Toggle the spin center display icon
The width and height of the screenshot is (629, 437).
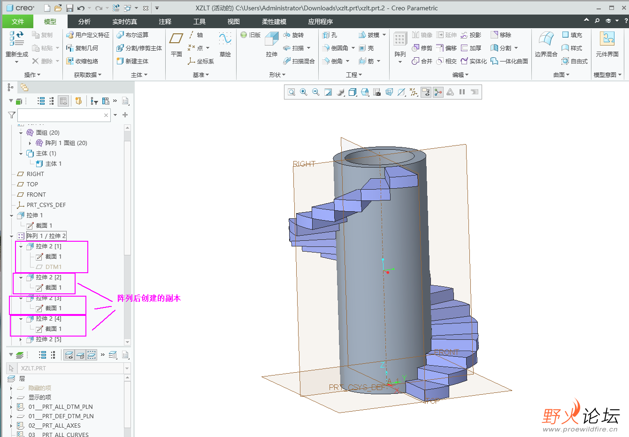pyautogui.click(x=438, y=92)
